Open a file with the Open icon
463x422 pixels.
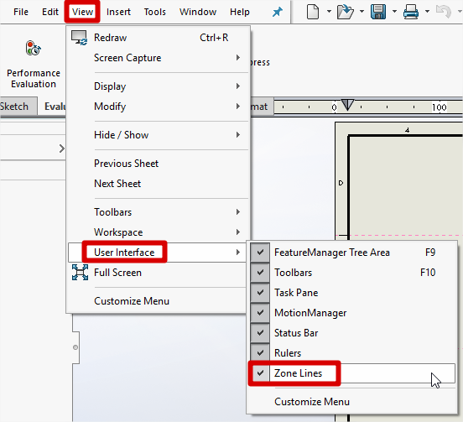[x=346, y=12]
